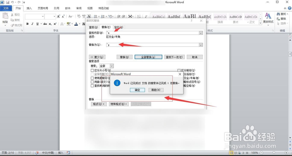Click the macro recording icon in status bar
The width and height of the screenshot is (292, 156).
(x=68, y=153)
